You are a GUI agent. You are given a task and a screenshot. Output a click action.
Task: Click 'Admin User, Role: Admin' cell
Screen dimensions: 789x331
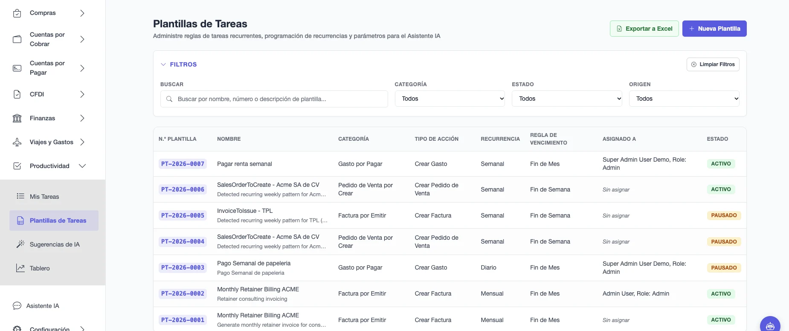[x=635, y=293]
